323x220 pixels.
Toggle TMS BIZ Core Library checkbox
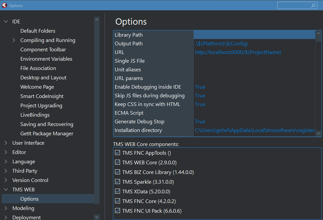(x=117, y=172)
